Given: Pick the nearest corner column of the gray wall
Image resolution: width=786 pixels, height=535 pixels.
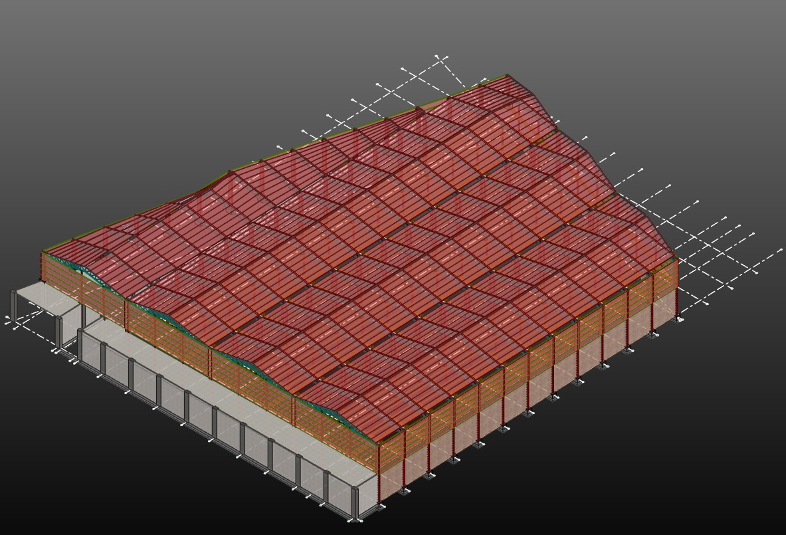Looking at the screenshot, I should 354,502.
